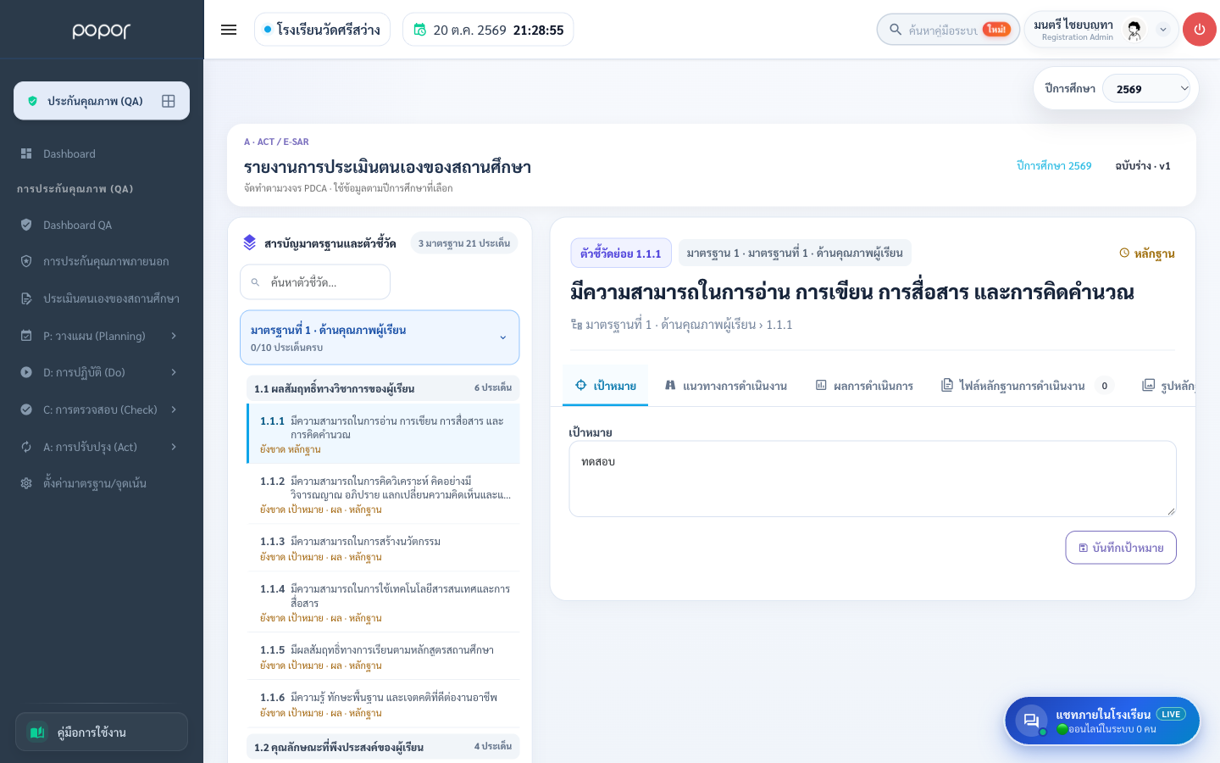Switch to แนวทางการดำเนินงาน tab

[x=726, y=386]
